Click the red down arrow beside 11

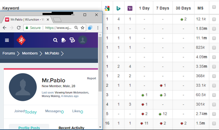click(142, 123)
